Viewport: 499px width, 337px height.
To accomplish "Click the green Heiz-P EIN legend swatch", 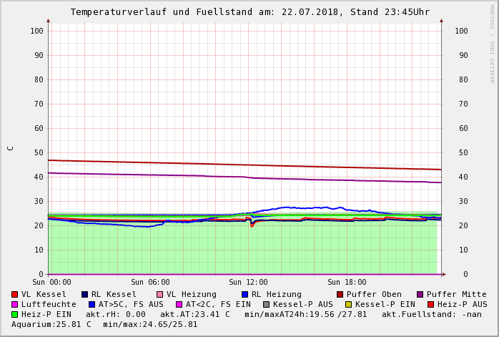I will coord(14,314).
